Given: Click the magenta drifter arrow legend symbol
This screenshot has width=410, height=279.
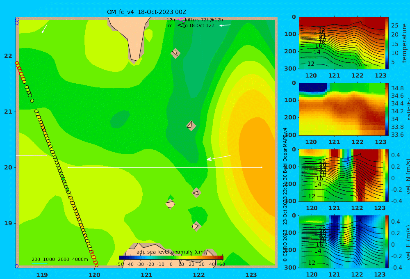Looking at the screenshot, I should (x=181, y=19).
